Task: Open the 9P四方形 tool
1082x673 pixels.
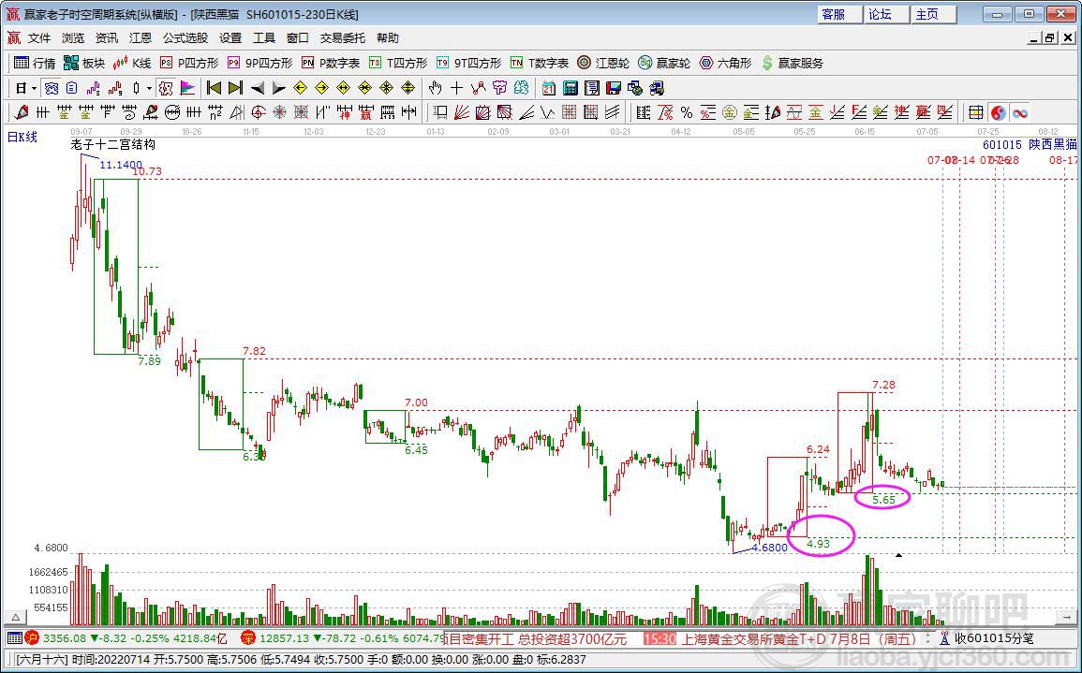Action: click(x=260, y=63)
